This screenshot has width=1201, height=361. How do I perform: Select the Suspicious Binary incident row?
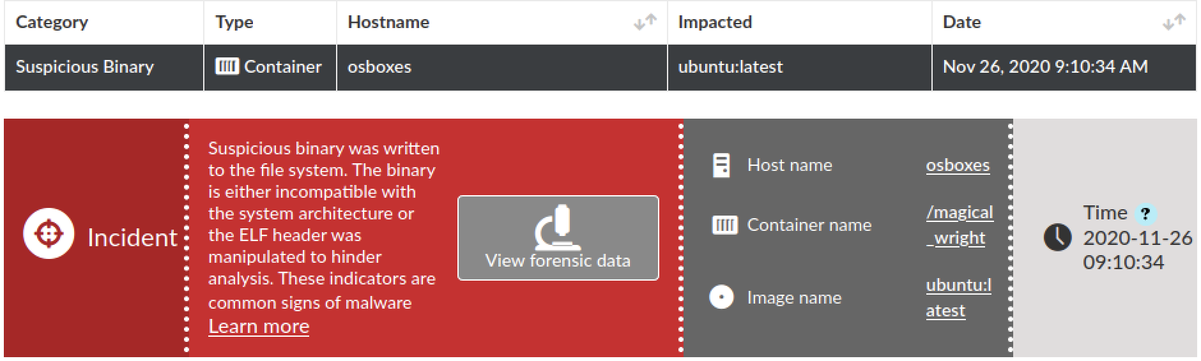600,67
